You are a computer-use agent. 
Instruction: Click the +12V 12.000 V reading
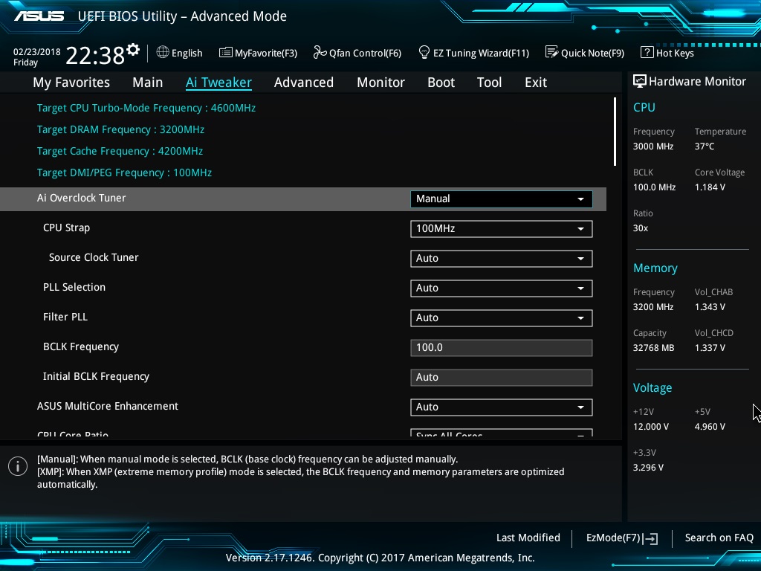(651, 426)
